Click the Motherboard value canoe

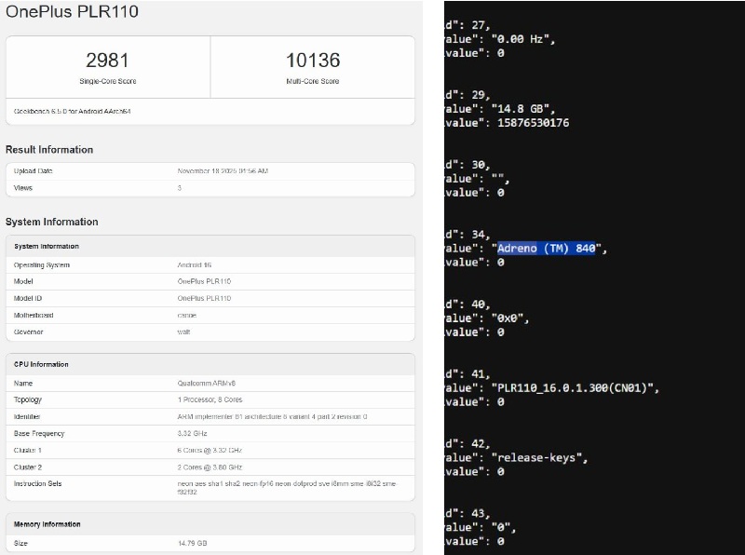click(x=187, y=315)
